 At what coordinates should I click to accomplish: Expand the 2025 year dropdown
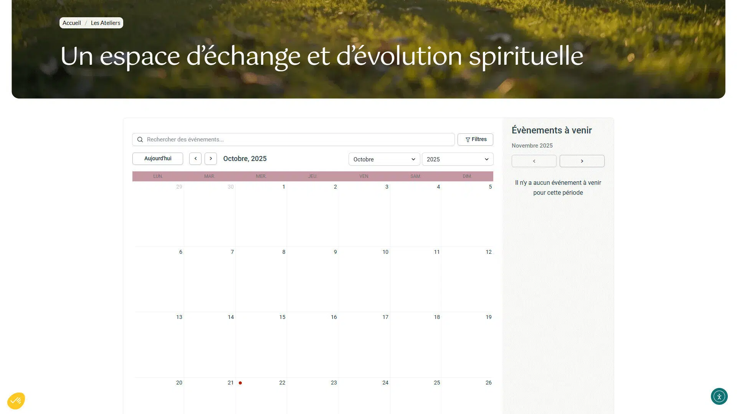(457, 159)
